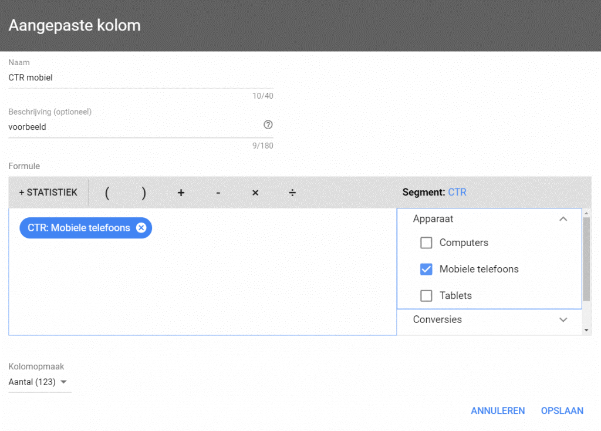This screenshot has width=601, height=431.
Task: Add the plus operator to formula
Action: pos(181,193)
